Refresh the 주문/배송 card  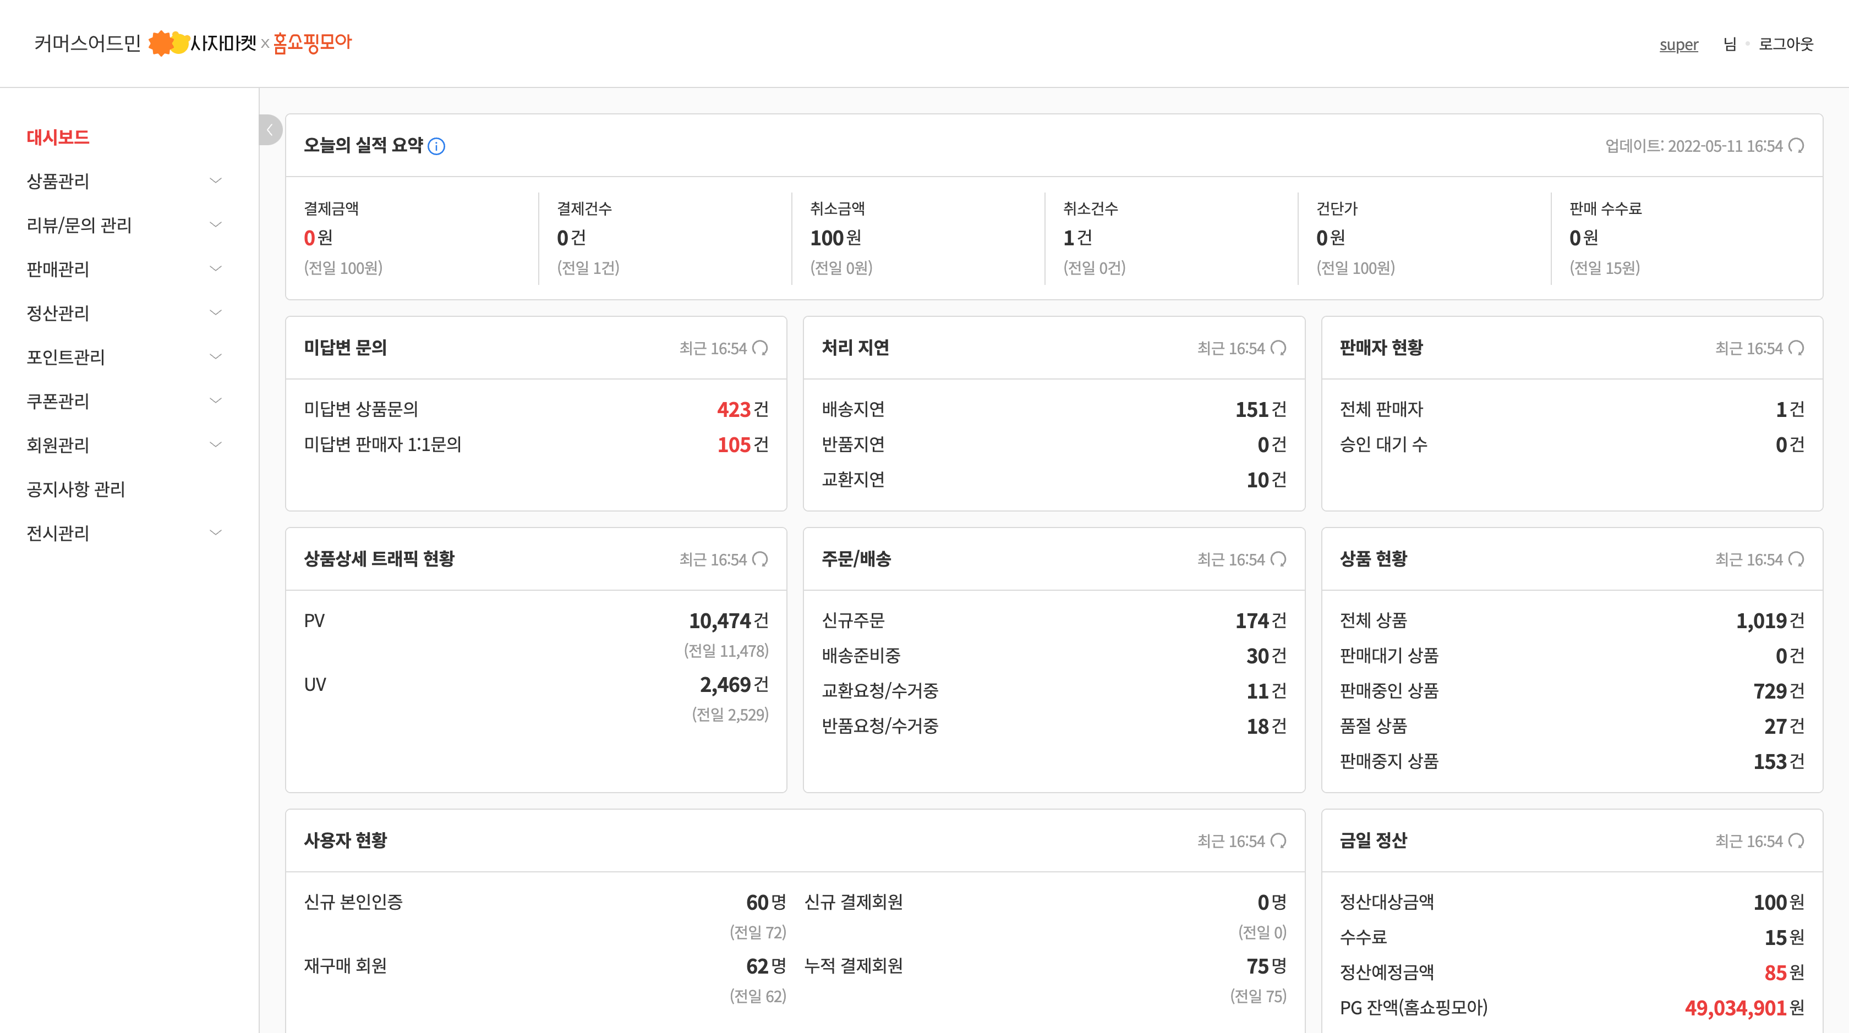1278,559
